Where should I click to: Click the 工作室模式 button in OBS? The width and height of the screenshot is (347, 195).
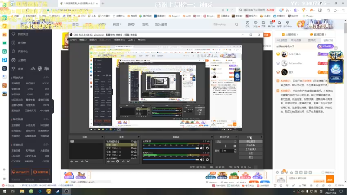point(251,149)
